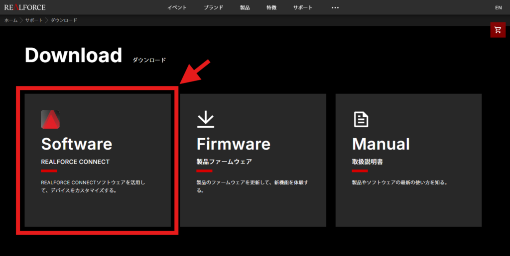Viewport: 510px width, 256px height.
Task: Switch language to EN
Action: pos(498,7)
